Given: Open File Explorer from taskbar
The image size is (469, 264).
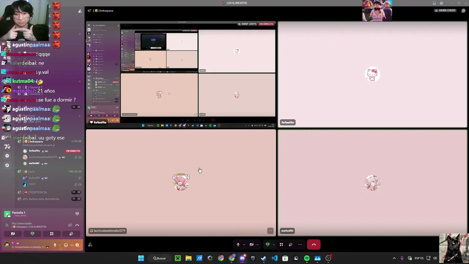Looking at the screenshot, I should (188, 258).
